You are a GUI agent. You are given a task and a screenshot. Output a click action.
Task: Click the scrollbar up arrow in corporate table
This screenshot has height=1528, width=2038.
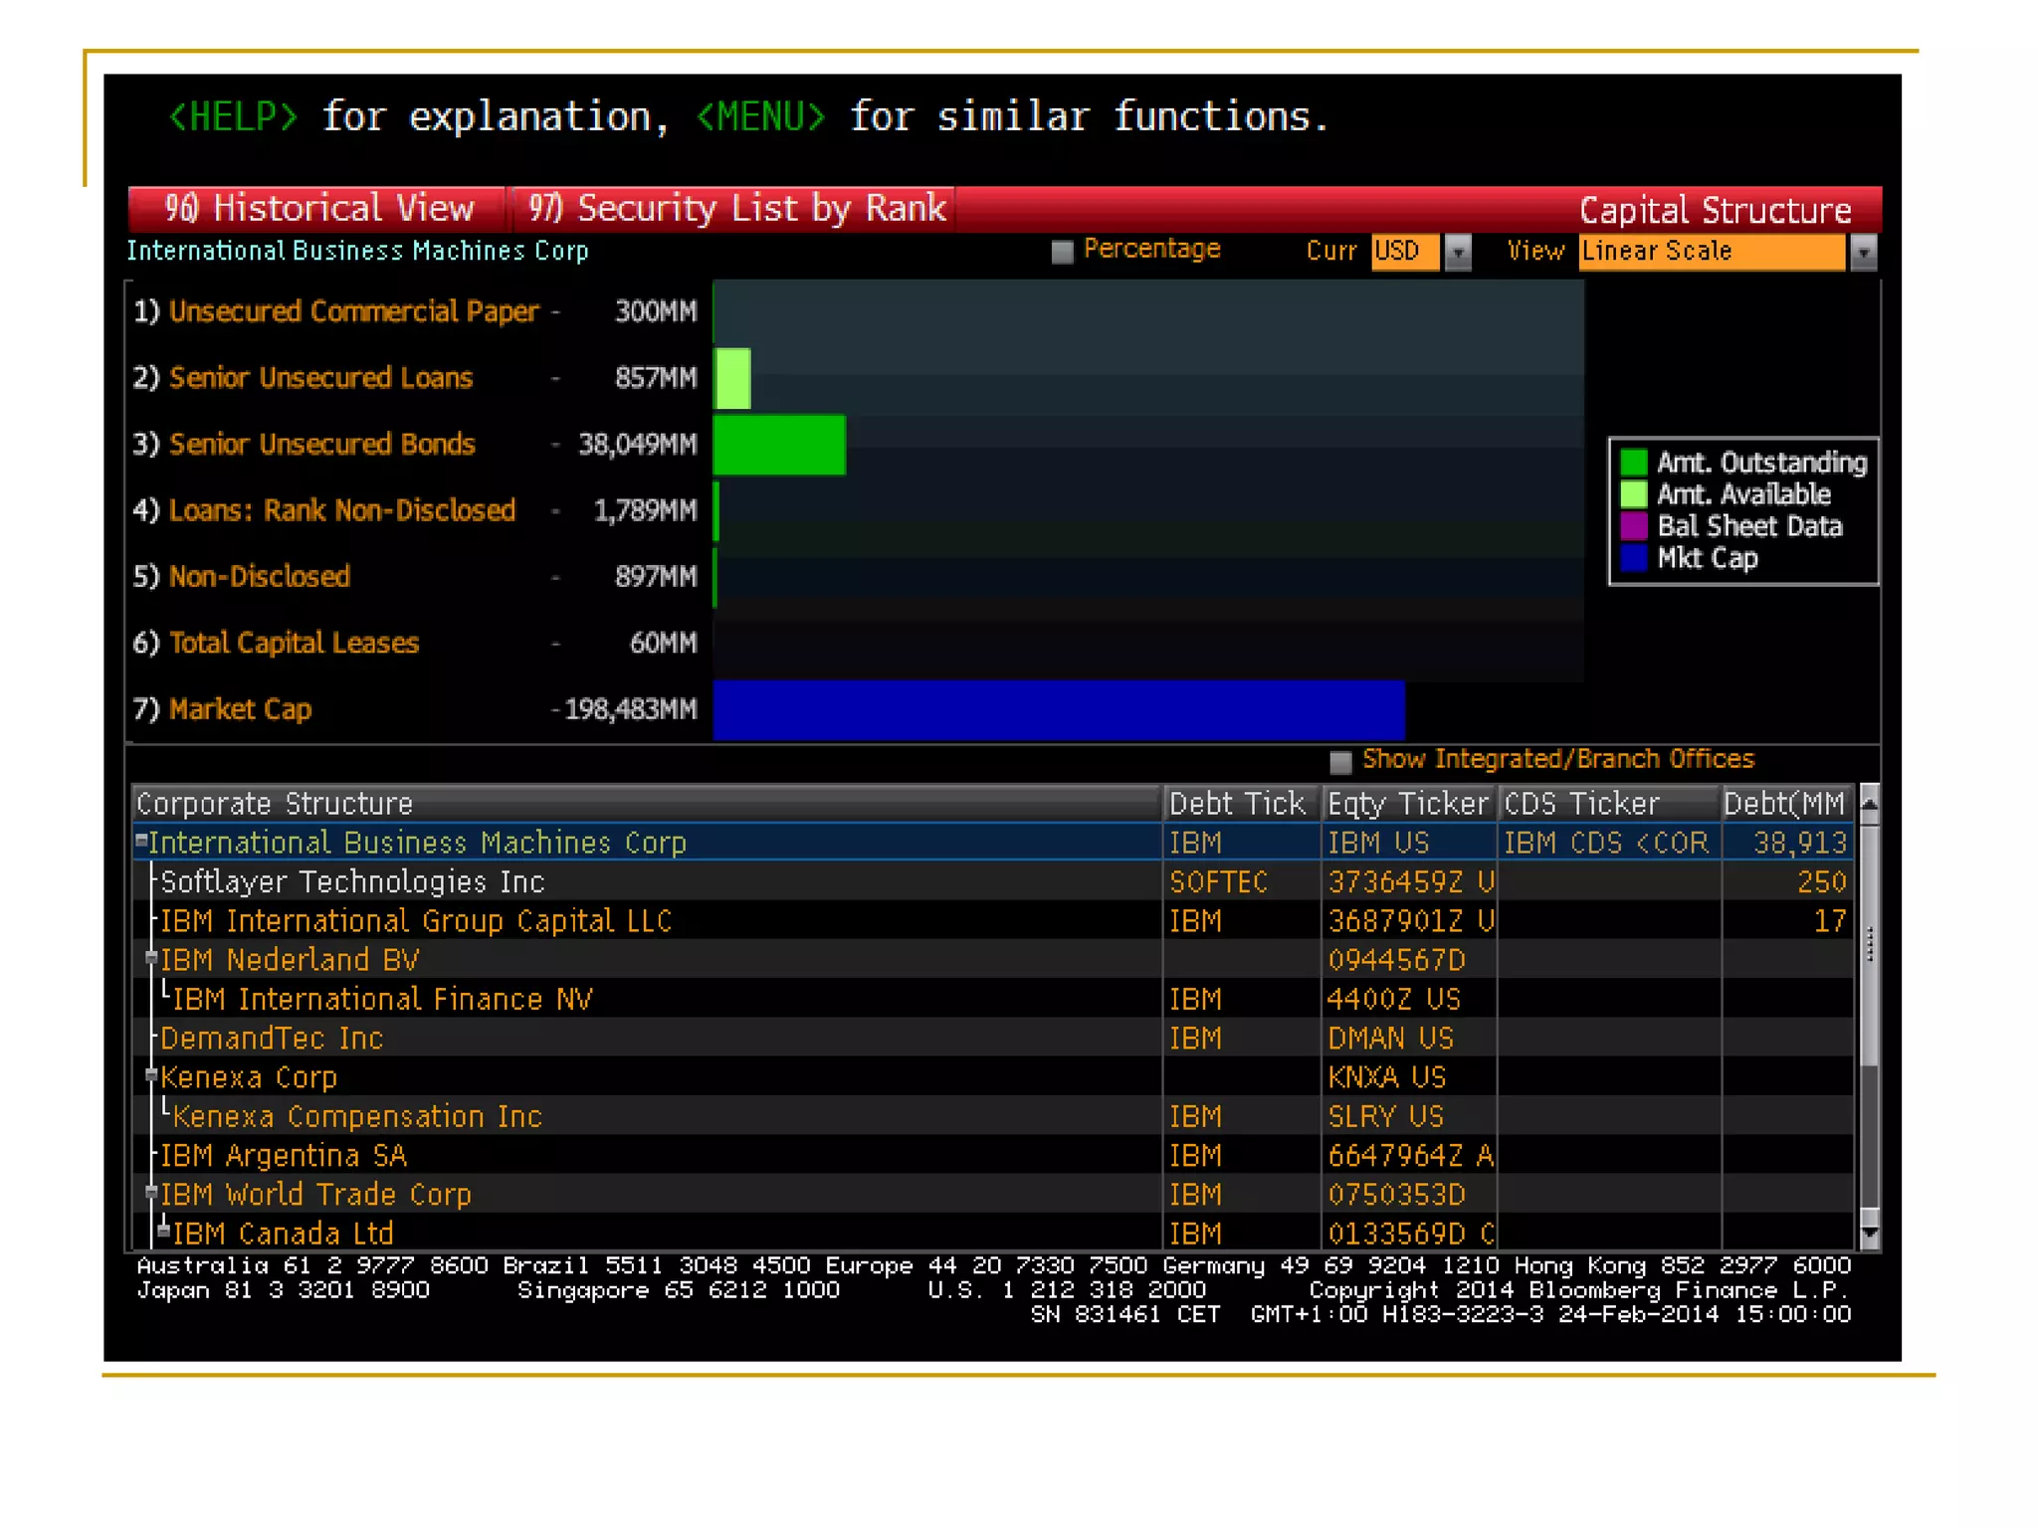tap(1869, 804)
